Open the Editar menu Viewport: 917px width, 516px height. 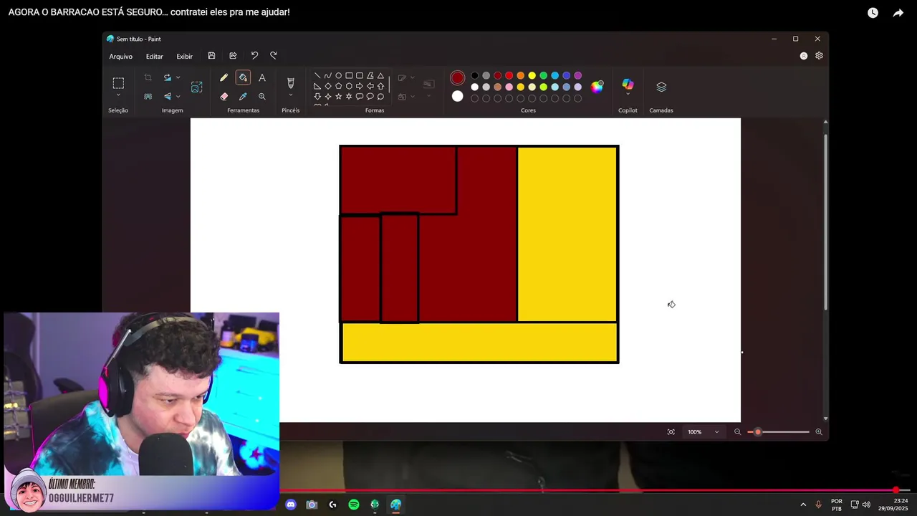155,56
